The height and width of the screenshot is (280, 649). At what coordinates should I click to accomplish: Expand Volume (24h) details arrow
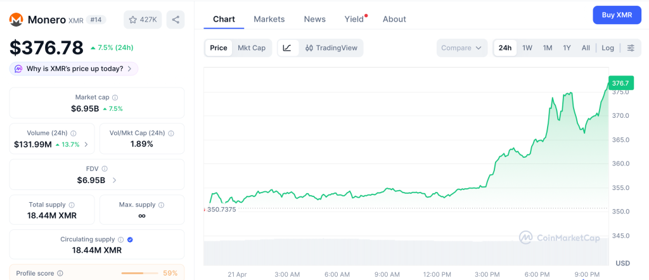point(86,144)
